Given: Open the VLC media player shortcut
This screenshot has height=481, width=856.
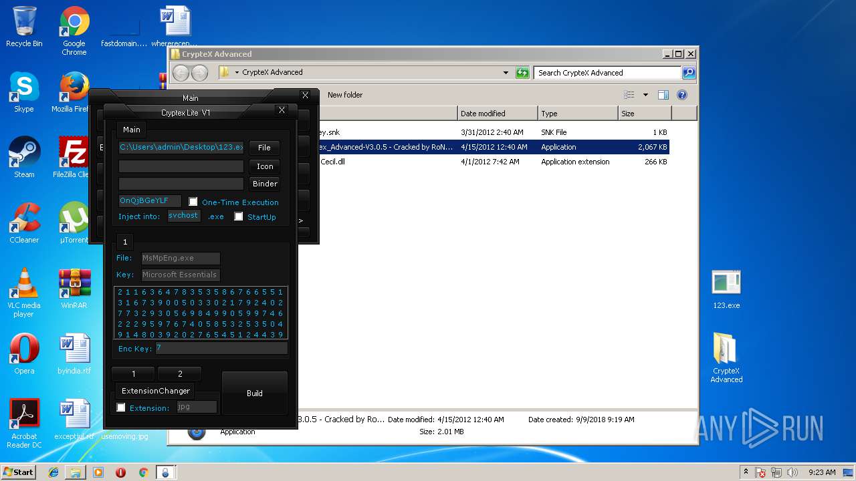Looking at the screenshot, I should 24,293.
